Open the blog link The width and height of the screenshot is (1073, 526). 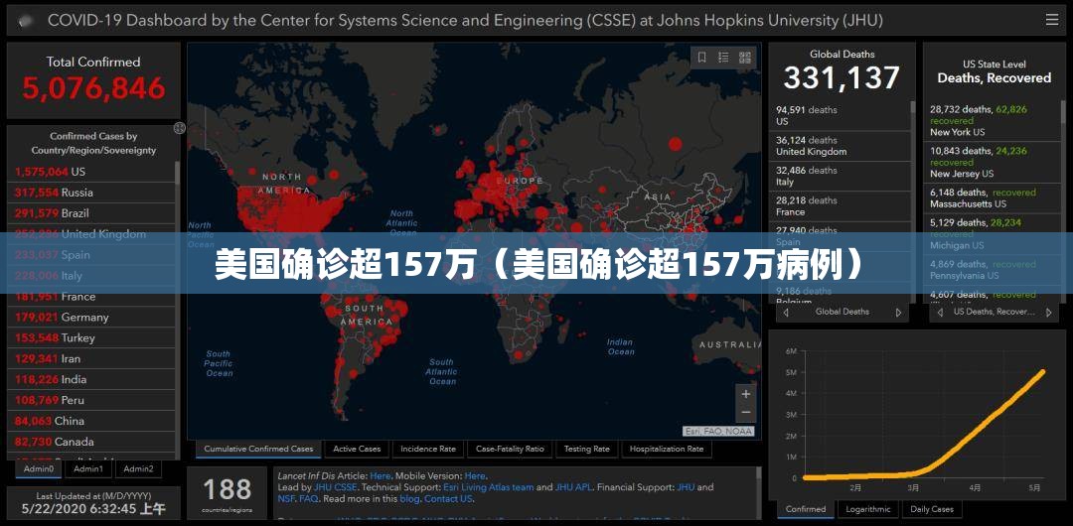(409, 498)
